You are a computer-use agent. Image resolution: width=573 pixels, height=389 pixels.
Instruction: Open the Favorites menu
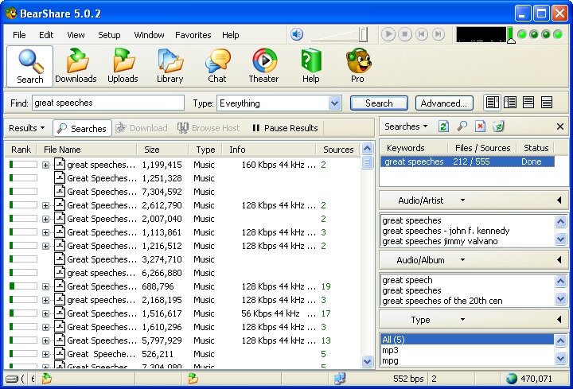pyautogui.click(x=193, y=35)
